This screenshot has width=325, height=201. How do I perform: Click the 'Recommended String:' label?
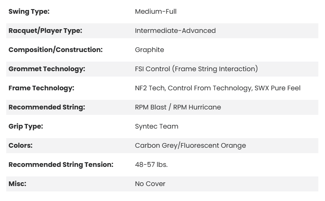[x=47, y=107]
